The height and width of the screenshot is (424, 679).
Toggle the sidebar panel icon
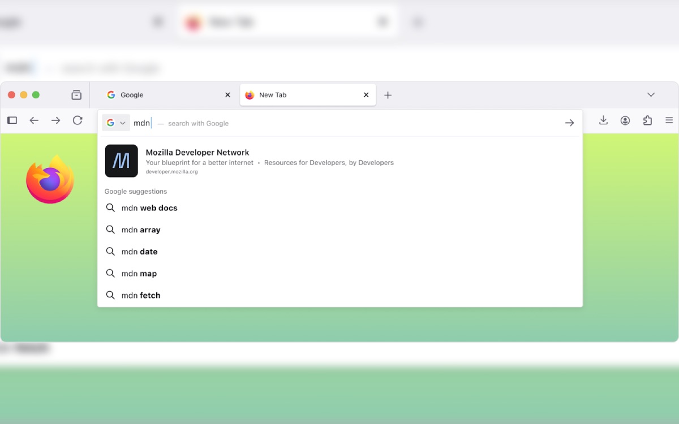[12, 120]
